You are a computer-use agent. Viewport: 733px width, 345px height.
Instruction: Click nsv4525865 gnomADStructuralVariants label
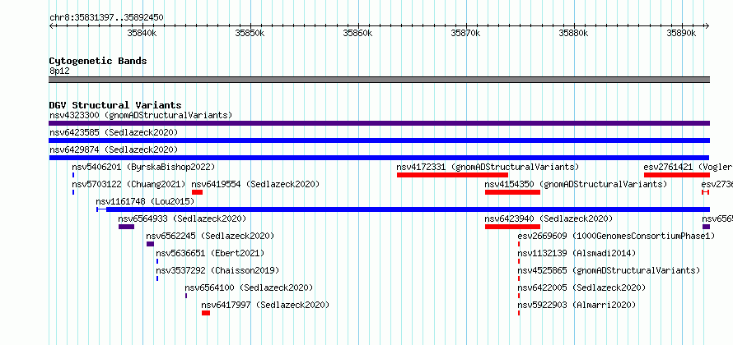(x=609, y=270)
